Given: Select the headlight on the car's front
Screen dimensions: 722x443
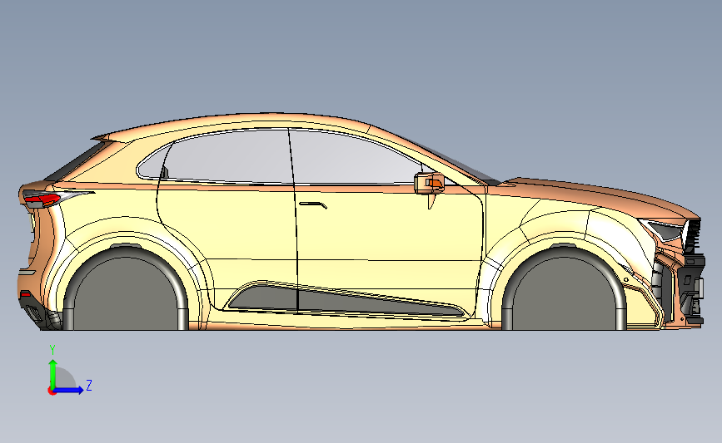Looking at the screenshot, I should (x=665, y=229).
